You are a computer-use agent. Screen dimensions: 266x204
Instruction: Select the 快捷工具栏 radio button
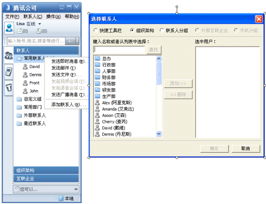point(95,31)
